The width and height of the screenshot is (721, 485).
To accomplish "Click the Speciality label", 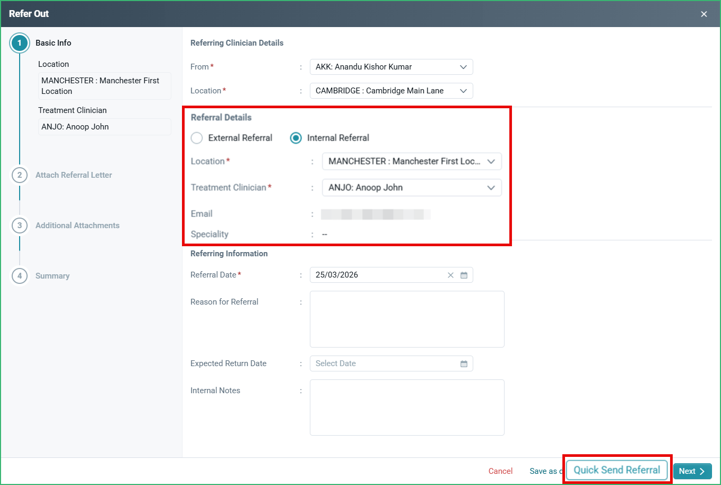I will tap(210, 235).
